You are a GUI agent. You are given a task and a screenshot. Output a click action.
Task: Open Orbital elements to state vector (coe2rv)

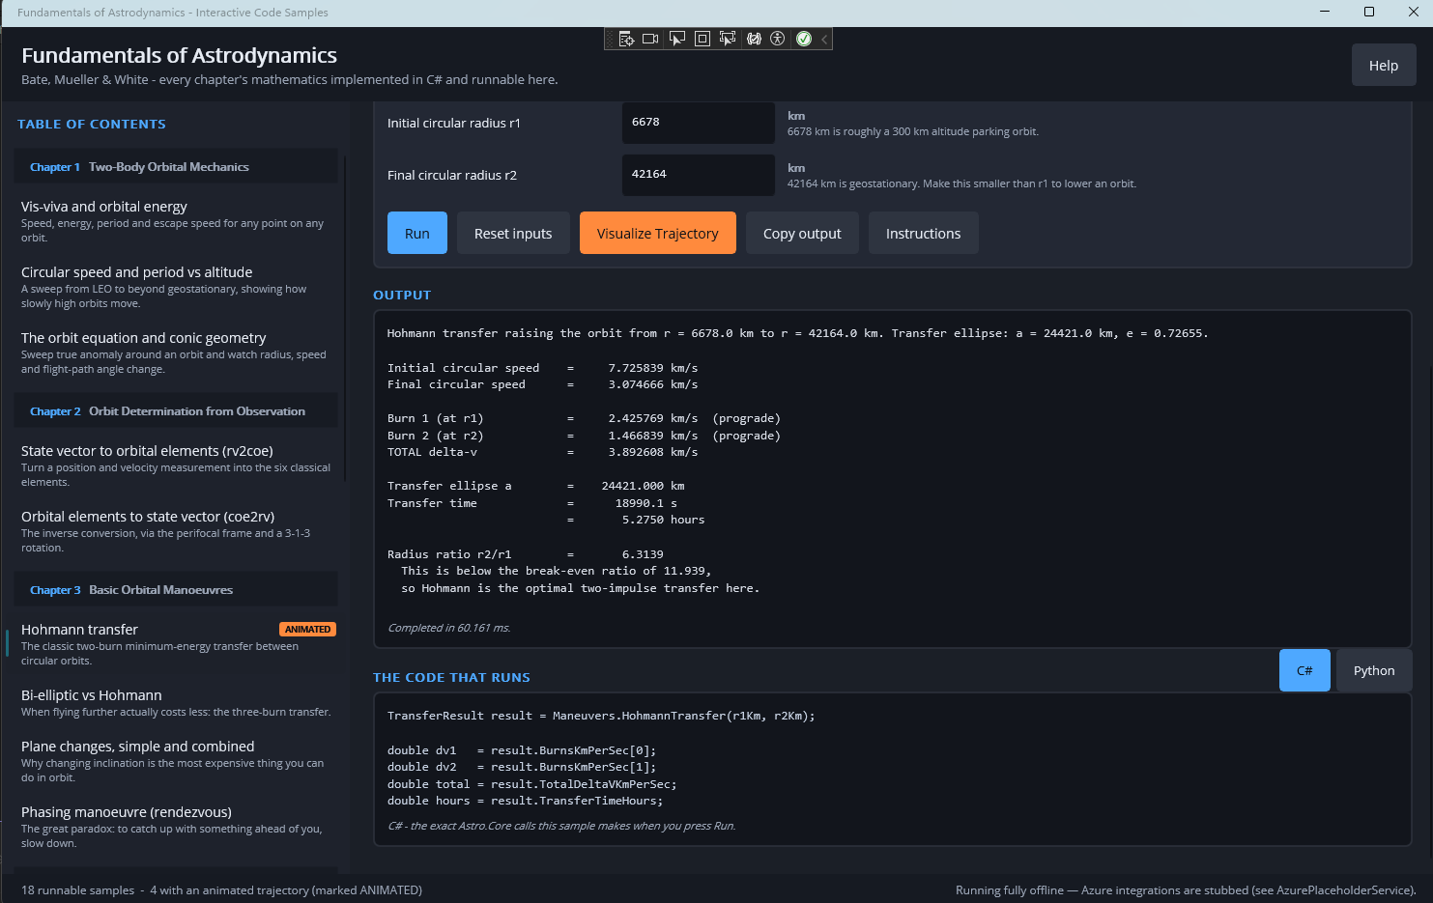point(176,531)
